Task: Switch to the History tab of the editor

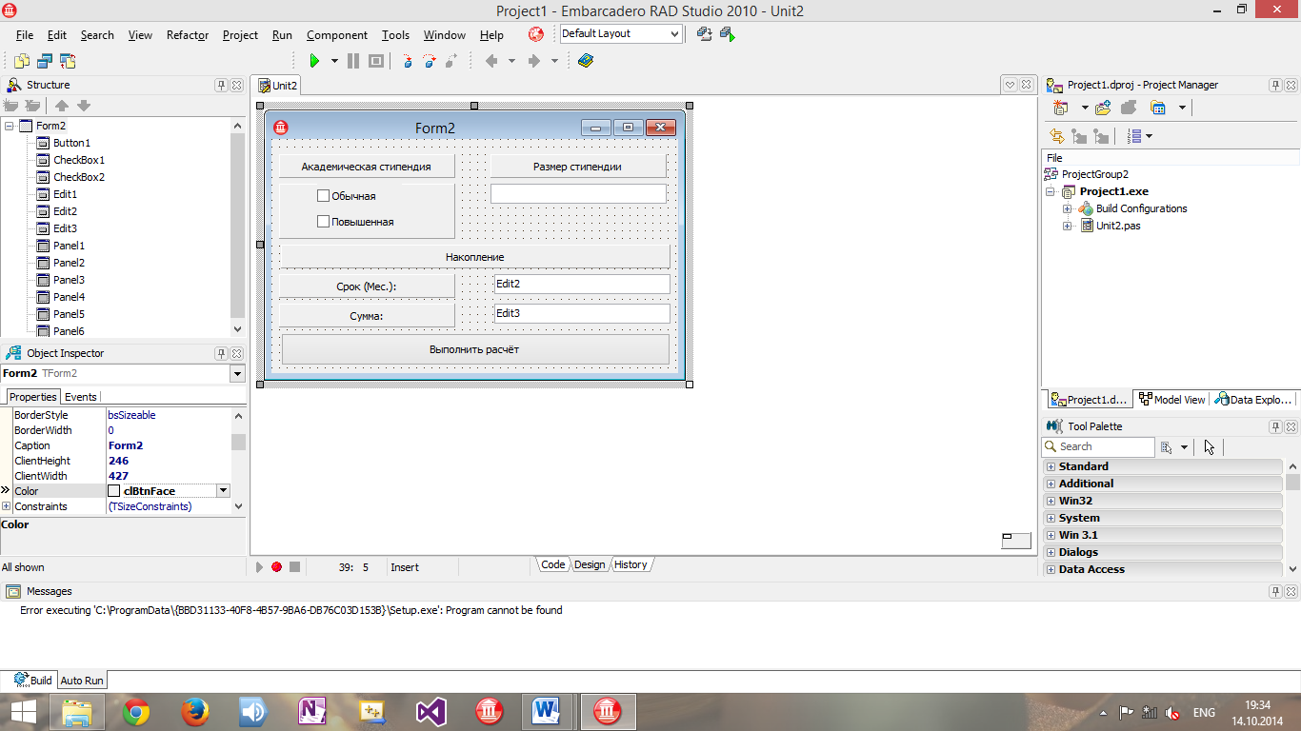Action: (630, 564)
